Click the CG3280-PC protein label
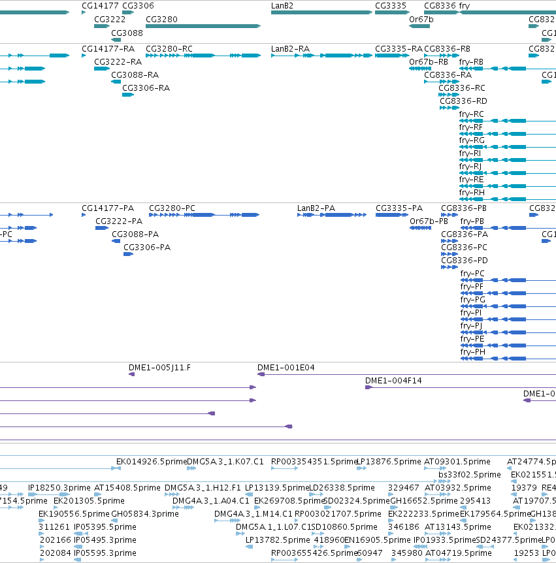The width and height of the screenshot is (556, 563). click(x=172, y=208)
